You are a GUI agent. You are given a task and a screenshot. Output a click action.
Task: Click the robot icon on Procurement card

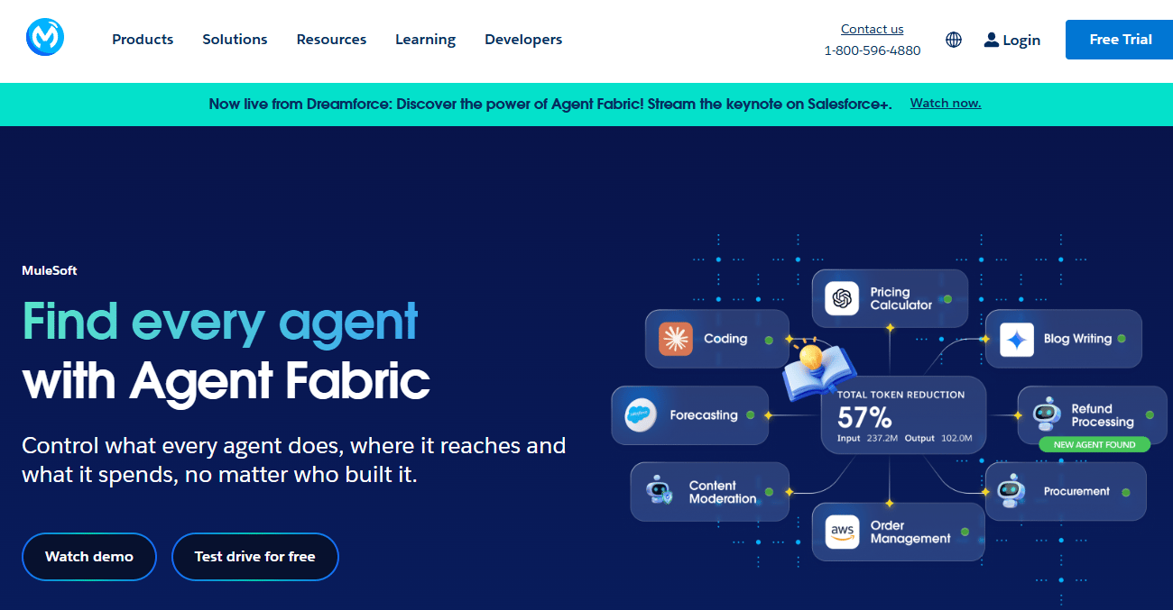pos(1012,491)
